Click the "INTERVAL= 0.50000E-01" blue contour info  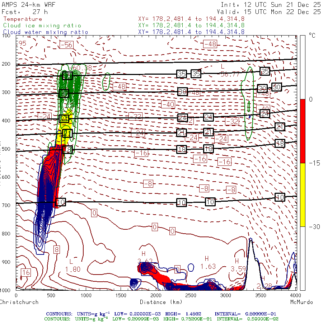coord(245,314)
